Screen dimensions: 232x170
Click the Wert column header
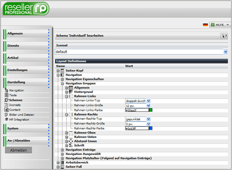pos(129,66)
